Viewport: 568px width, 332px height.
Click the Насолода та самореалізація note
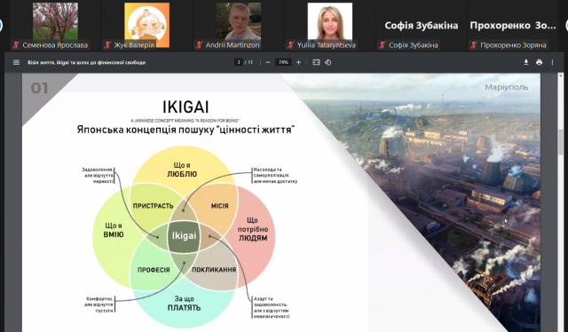275,176
